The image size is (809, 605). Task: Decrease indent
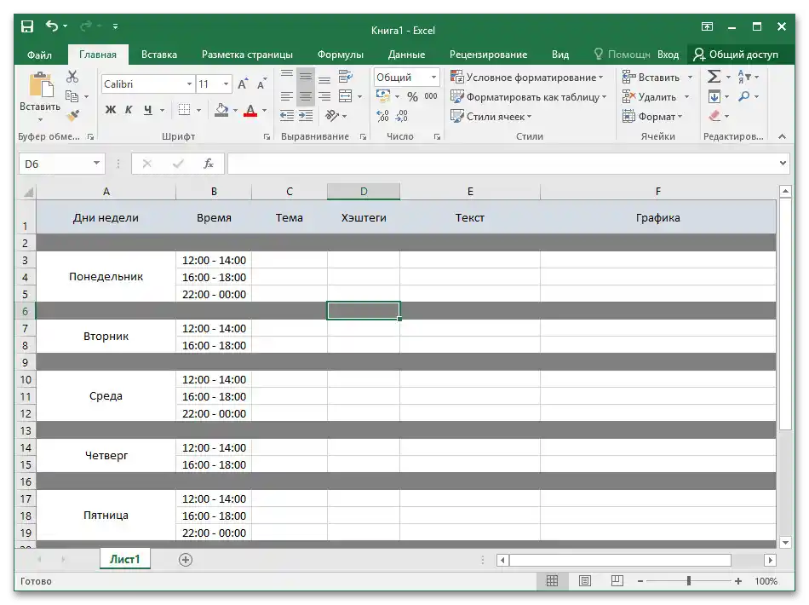pos(287,116)
